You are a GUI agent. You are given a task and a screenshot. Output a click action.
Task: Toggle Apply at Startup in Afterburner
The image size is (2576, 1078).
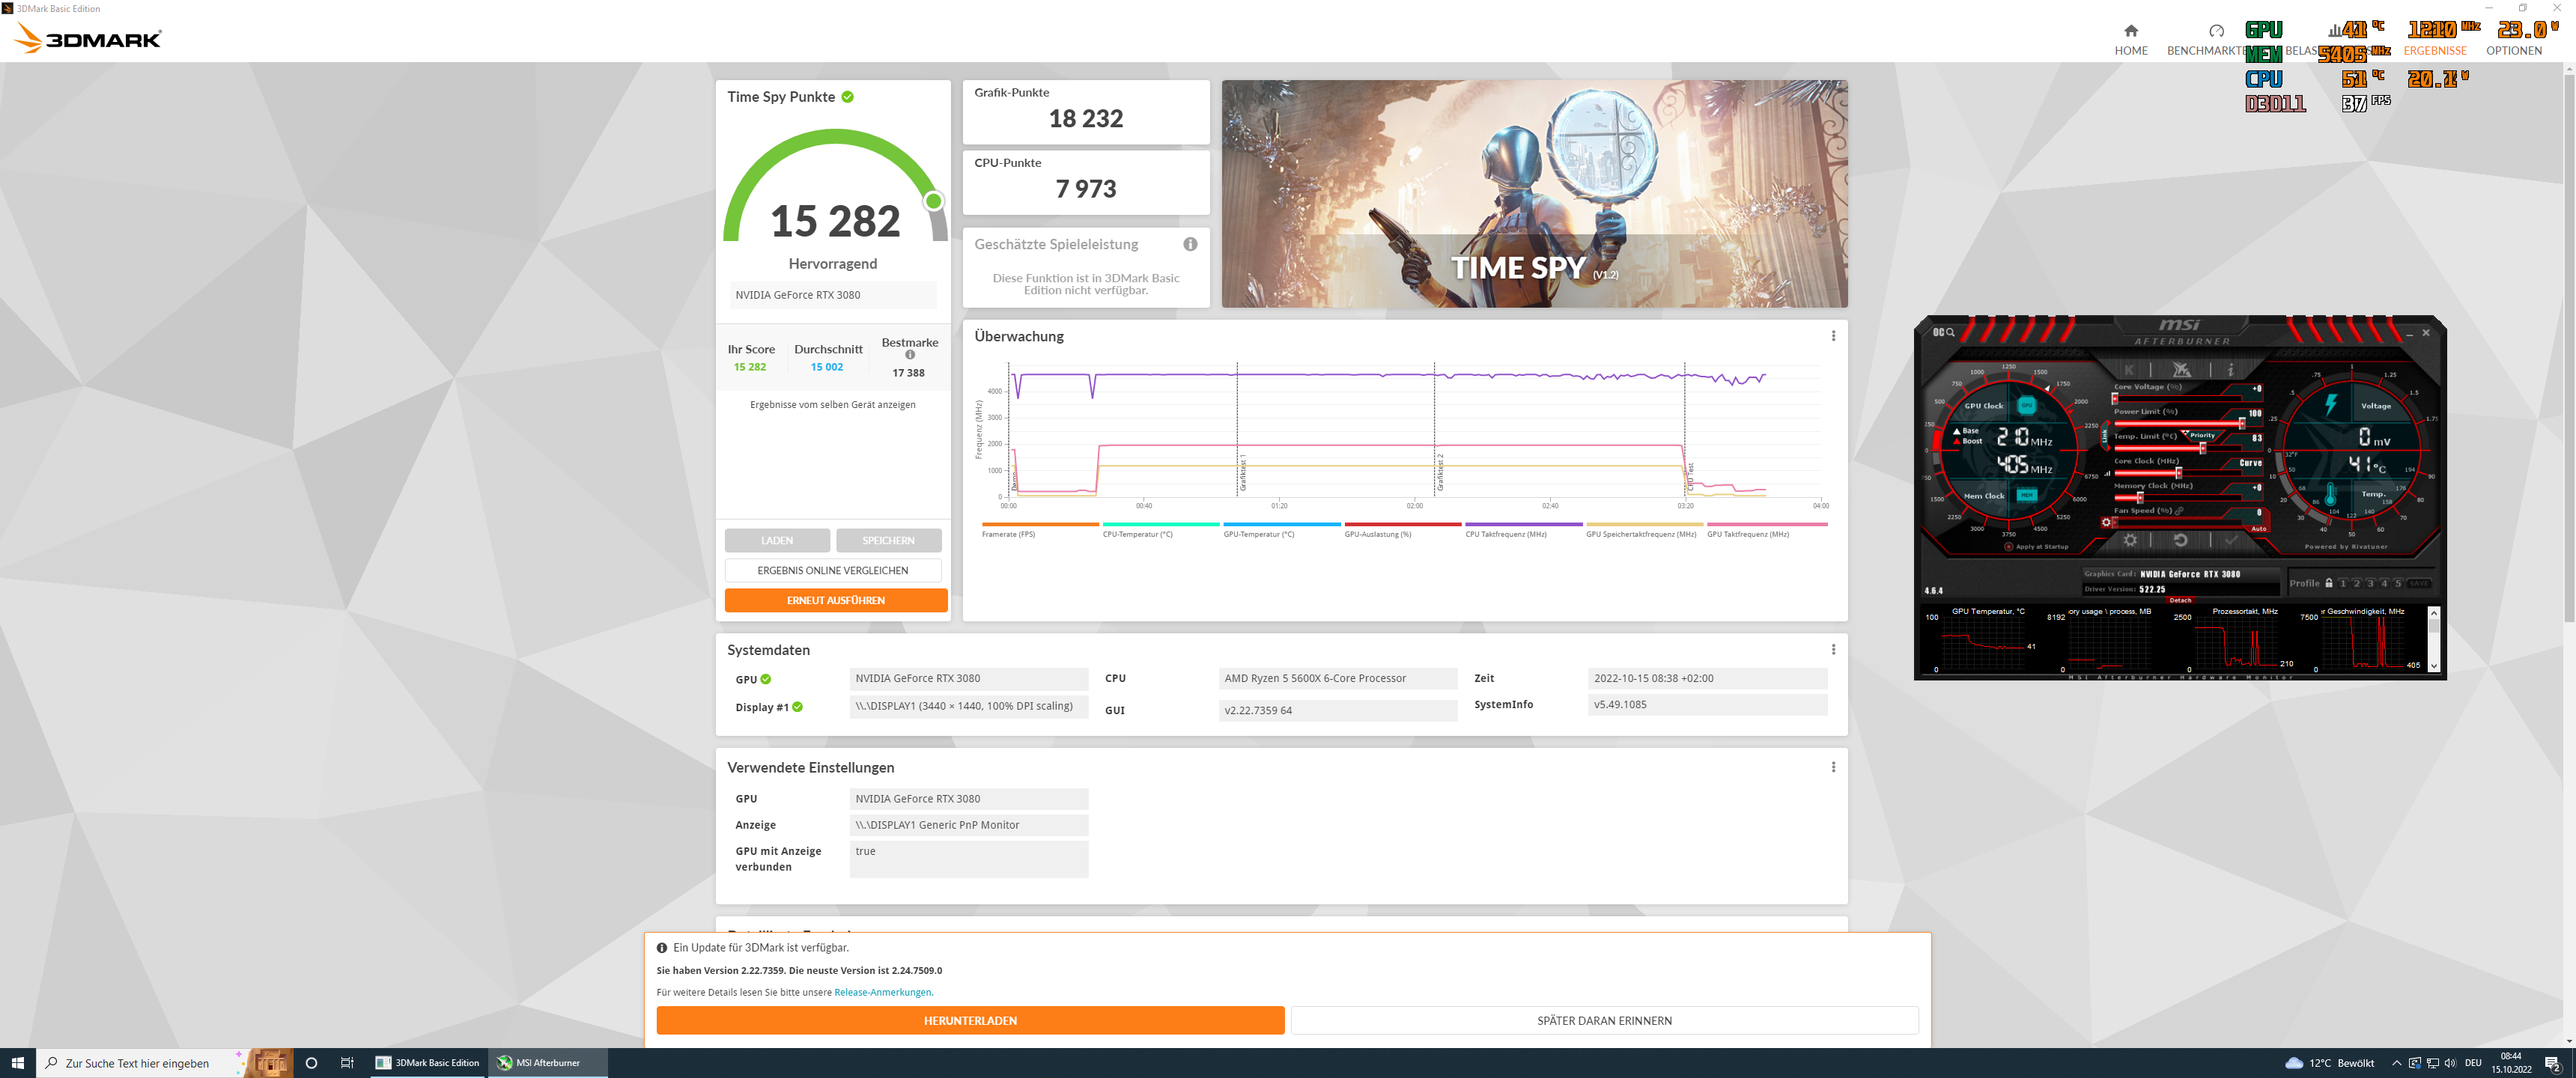pos(2008,547)
